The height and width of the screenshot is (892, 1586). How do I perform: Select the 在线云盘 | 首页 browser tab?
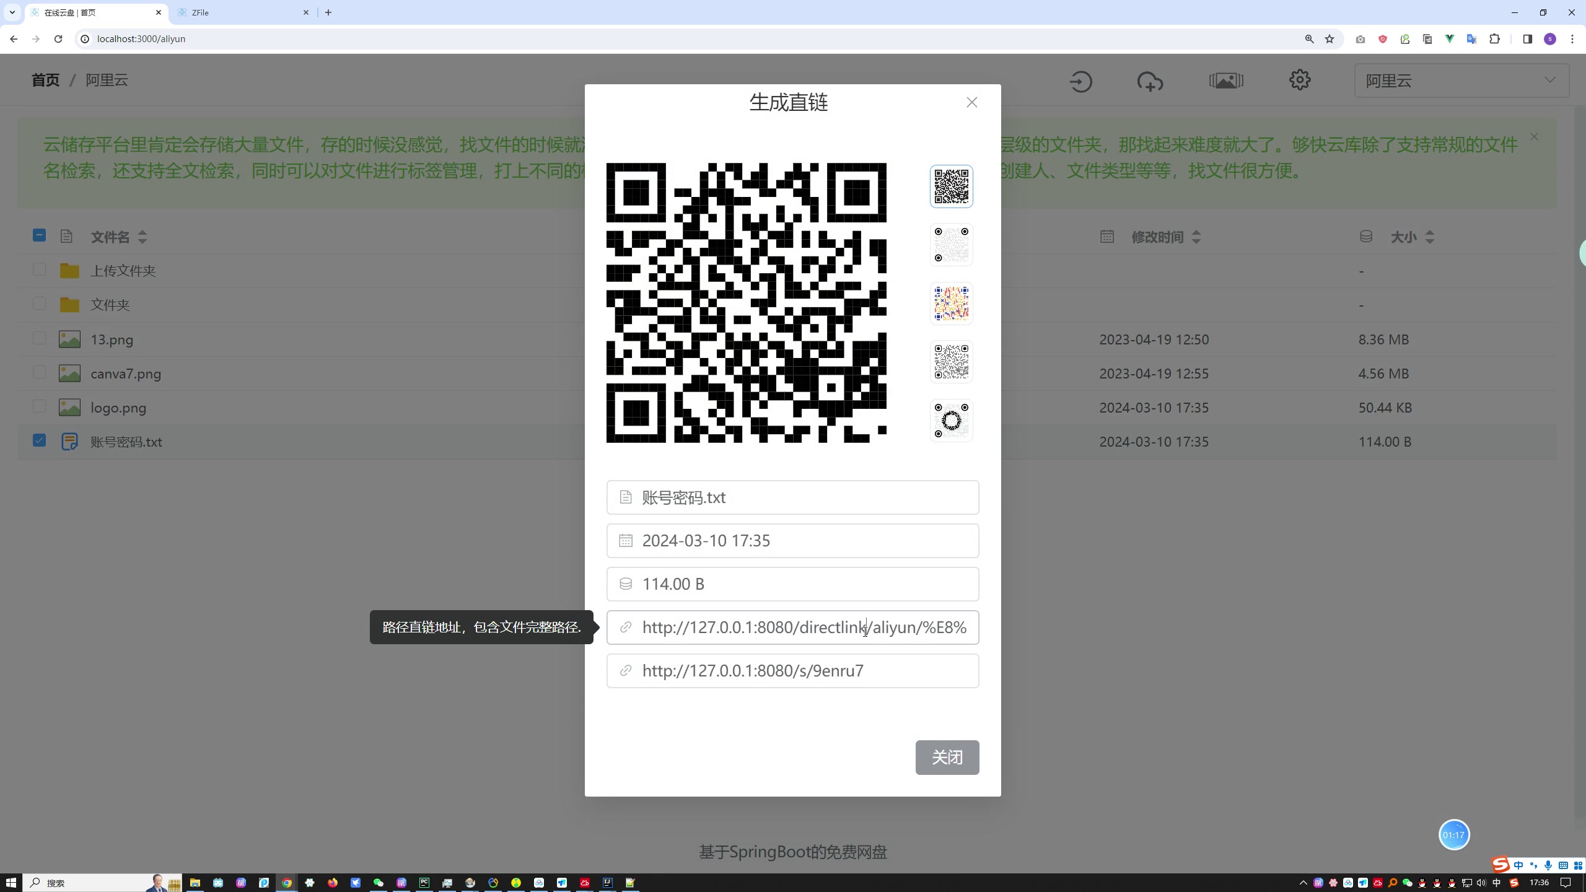[96, 12]
